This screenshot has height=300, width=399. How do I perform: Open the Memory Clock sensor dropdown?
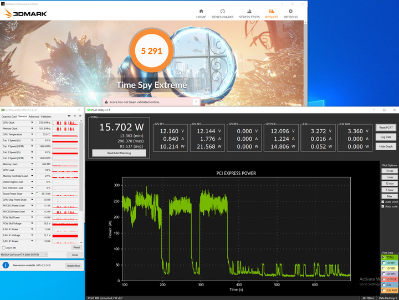coord(32,129)
